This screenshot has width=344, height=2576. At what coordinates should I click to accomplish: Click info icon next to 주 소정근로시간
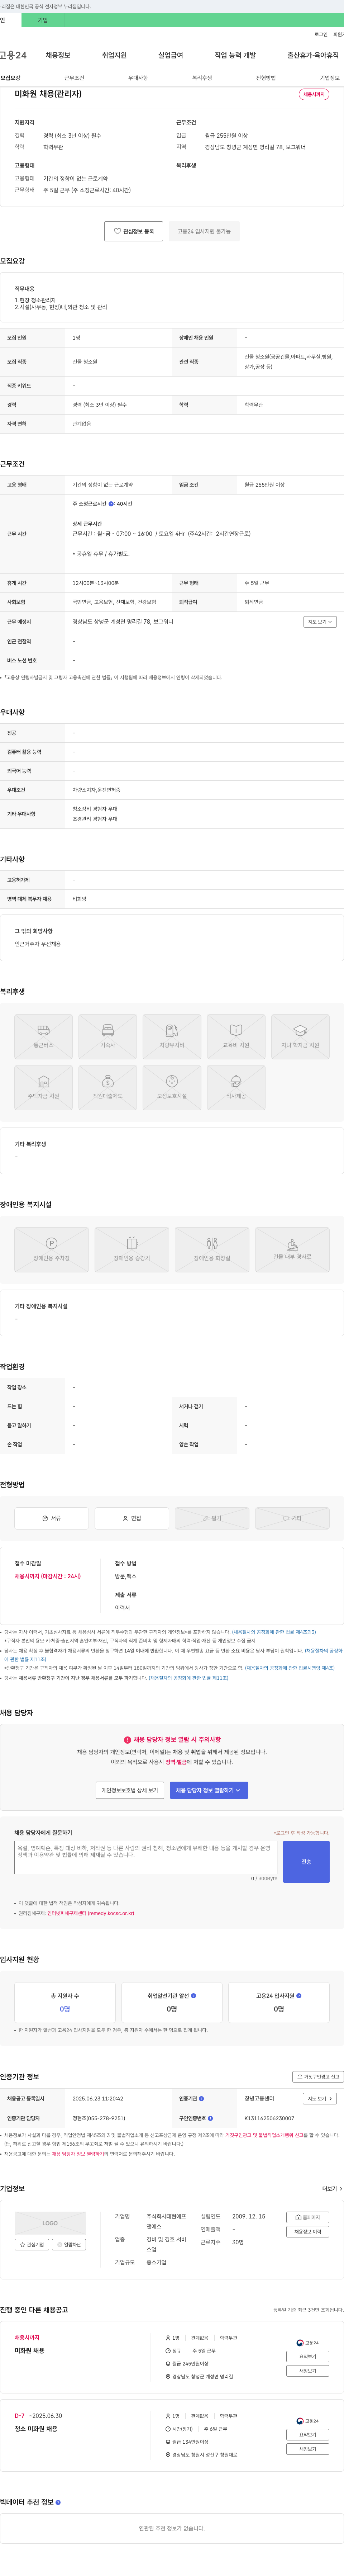pos(111,504)
